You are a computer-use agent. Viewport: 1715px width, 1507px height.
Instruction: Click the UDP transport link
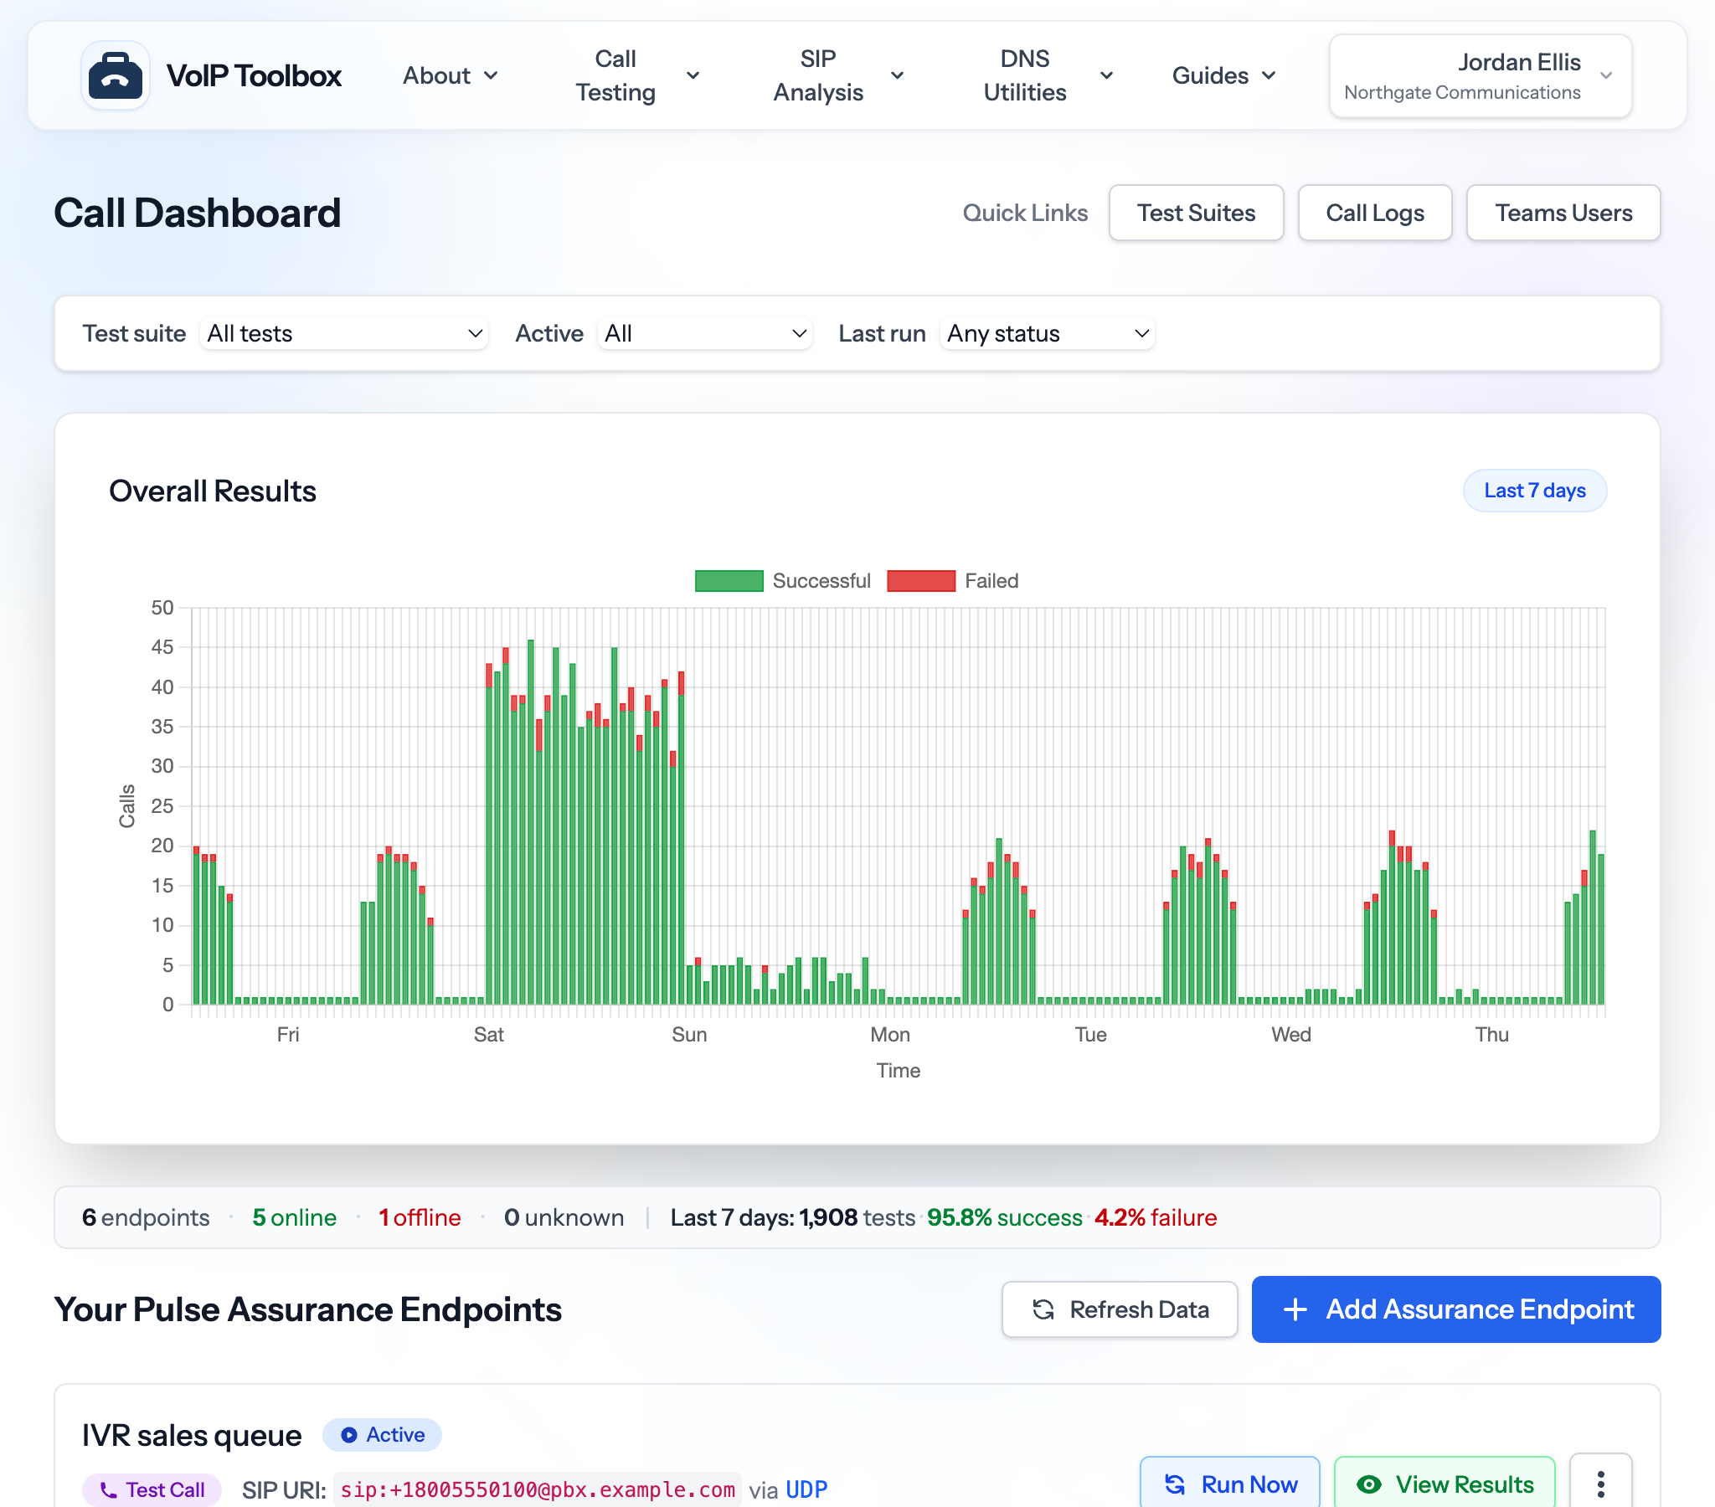[806, 1489]
